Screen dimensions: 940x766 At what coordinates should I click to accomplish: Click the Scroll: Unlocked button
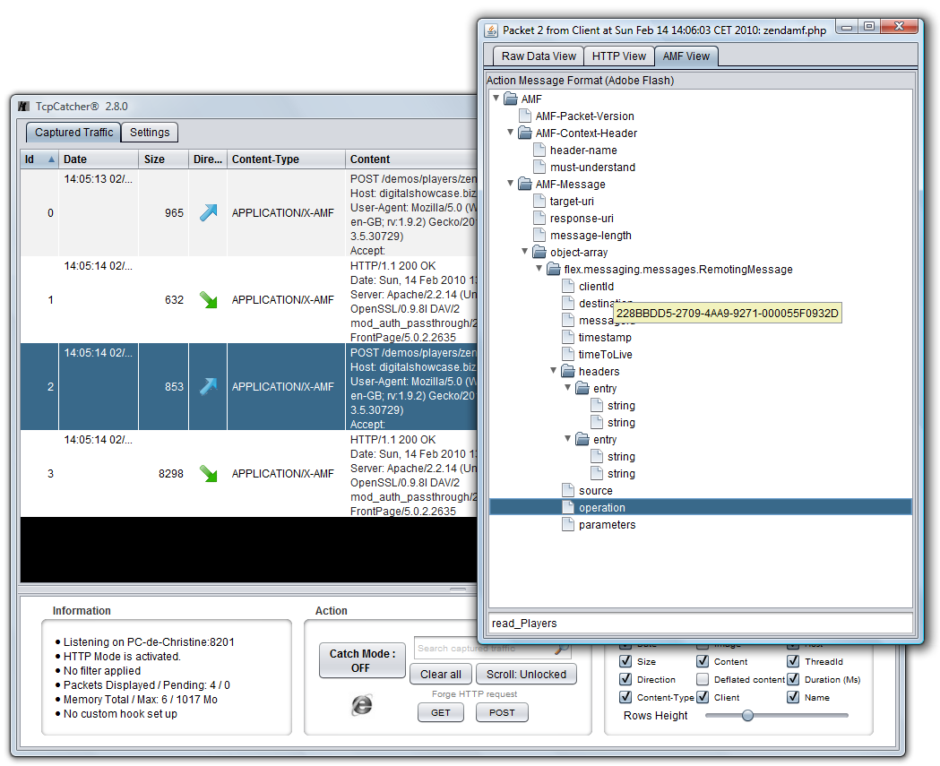[526, 675]
